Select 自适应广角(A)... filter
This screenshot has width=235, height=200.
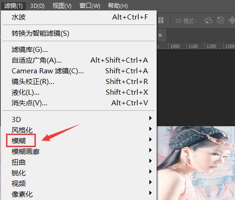[79, 60]
